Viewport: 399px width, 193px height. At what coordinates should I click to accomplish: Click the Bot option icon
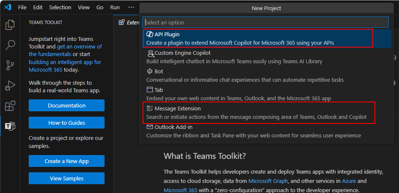(x=150, y=71)
